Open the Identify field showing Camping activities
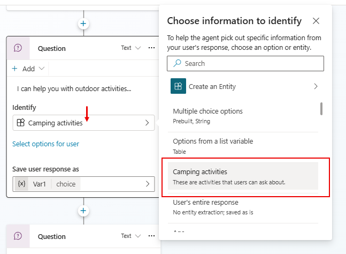Screen dimensions: 346x254 click(83, 123)
